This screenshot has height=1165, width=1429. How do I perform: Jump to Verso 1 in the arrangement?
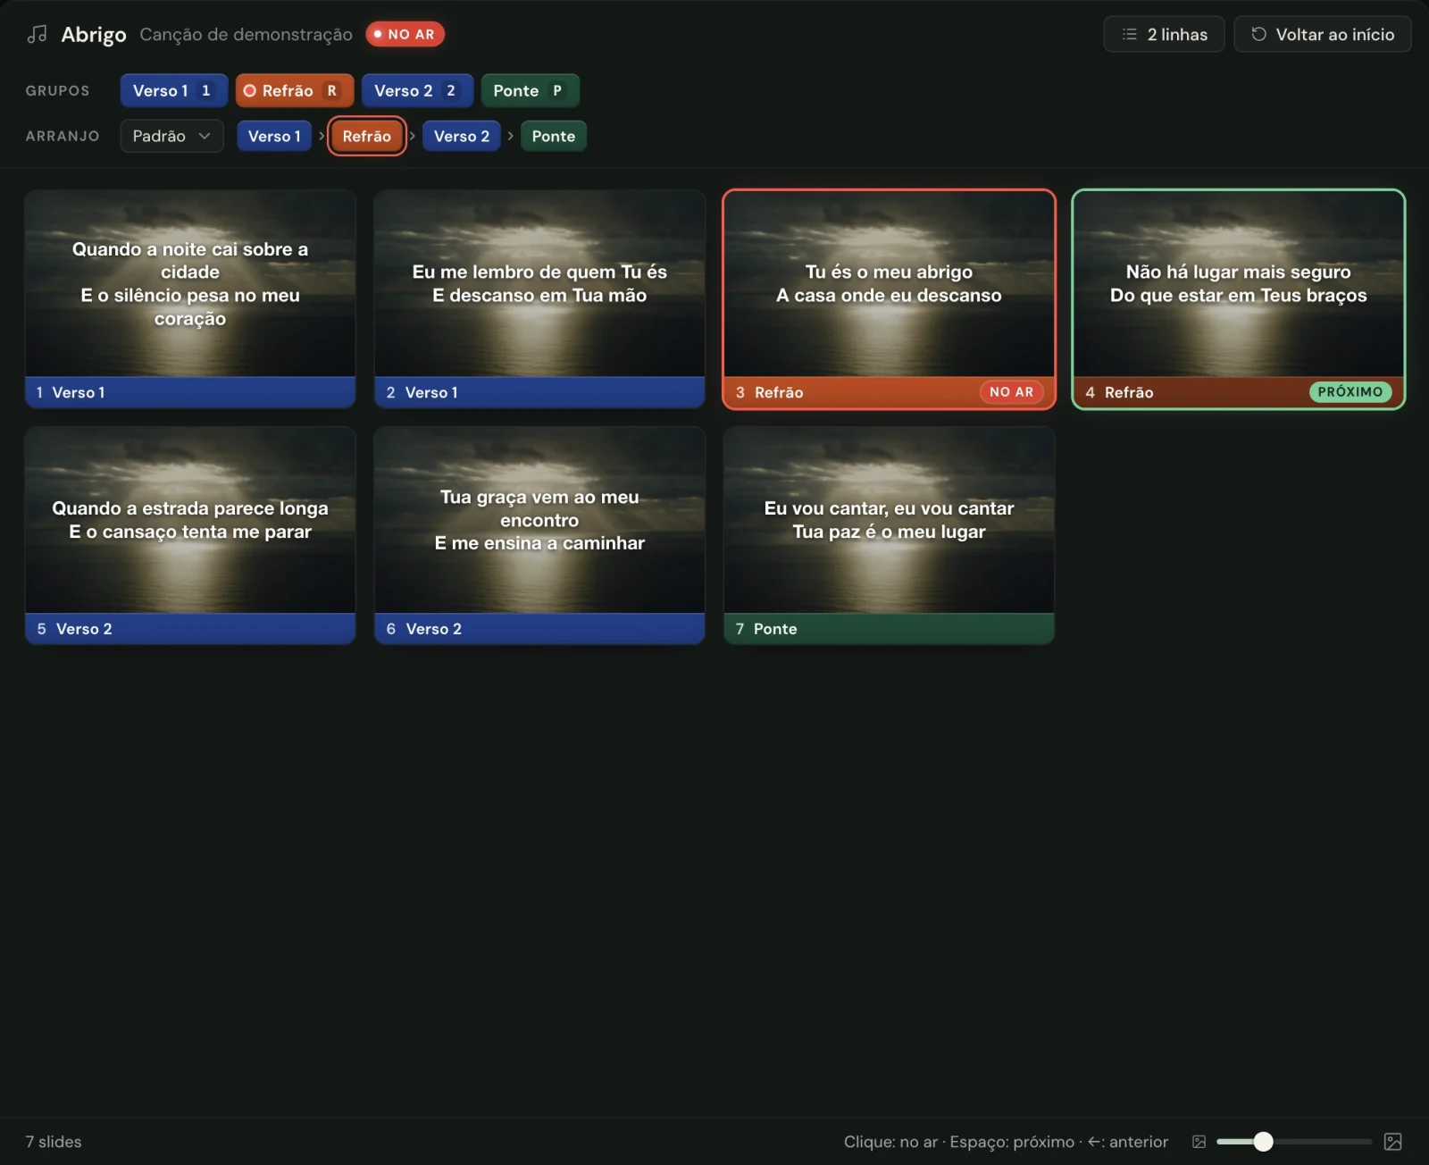pyautogui.click(x=274, y=136)
